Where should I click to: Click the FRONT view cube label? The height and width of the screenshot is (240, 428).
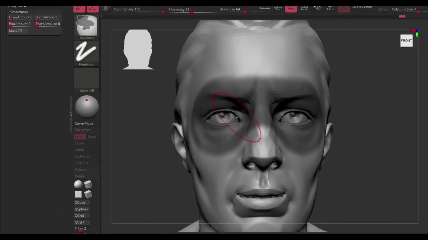coord(406,41)
